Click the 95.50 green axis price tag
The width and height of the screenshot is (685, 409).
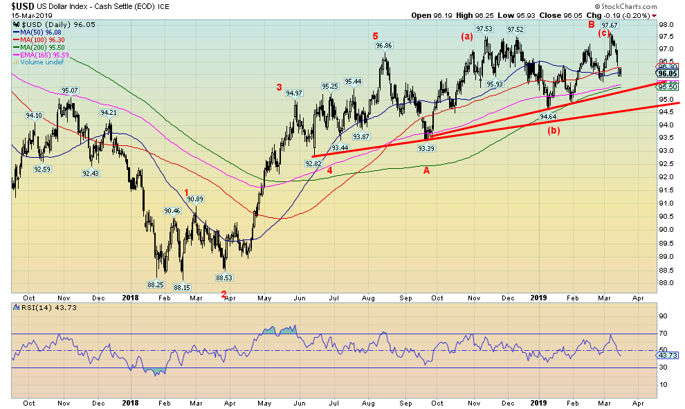point(668,87)
